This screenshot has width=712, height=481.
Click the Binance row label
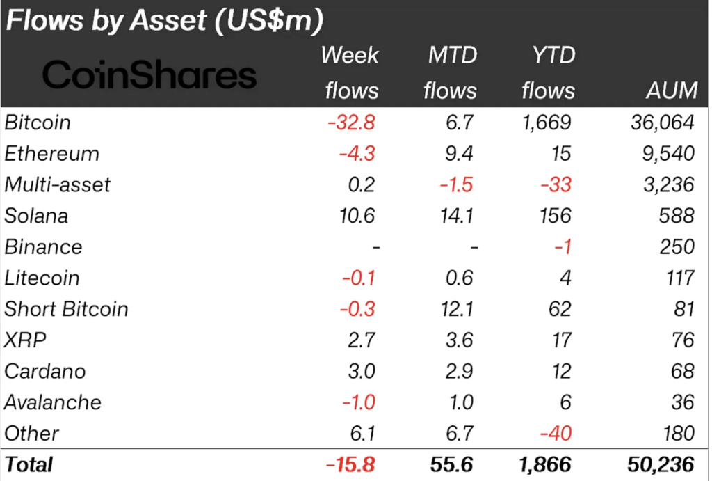[44, 247]
